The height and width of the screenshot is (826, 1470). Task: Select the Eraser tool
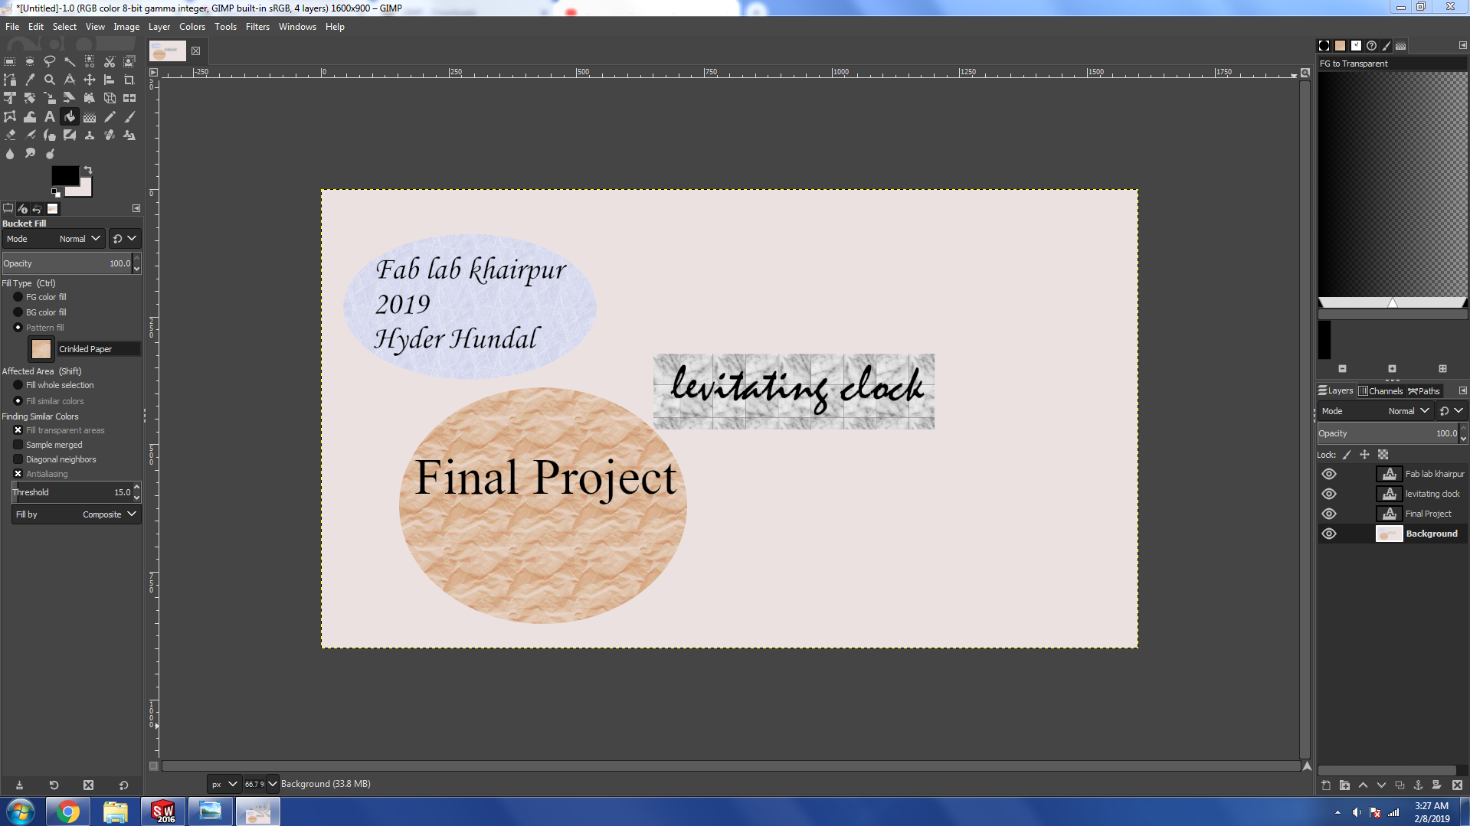coord(10,135)
